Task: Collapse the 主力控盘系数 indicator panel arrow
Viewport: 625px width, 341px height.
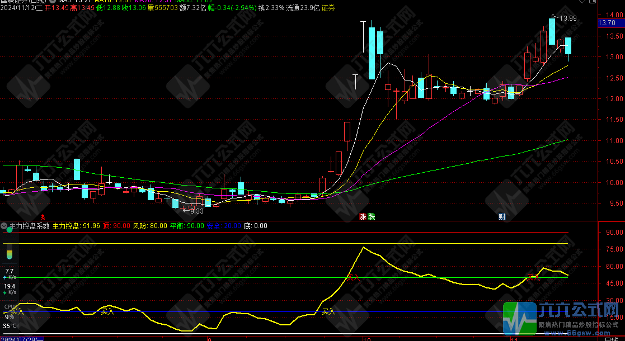Action: (x=4, y=226)
